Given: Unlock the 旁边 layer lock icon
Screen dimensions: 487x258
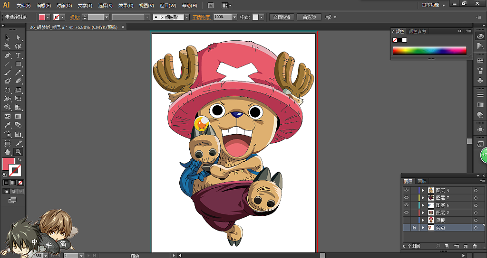Looking at the screenshot, I should click(414, 228).
